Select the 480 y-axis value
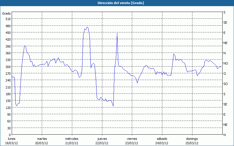 [x=8, y=26]
